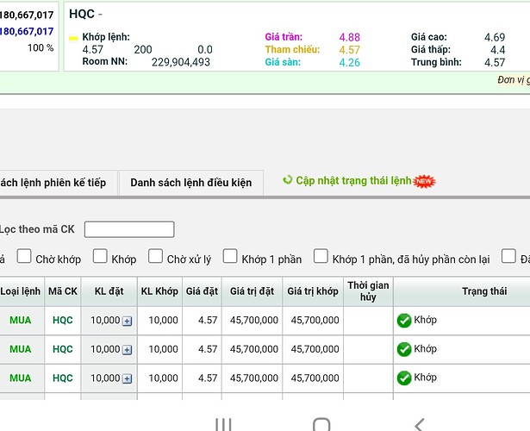Toggle the Khớp 1 phần checkbox

230,256
